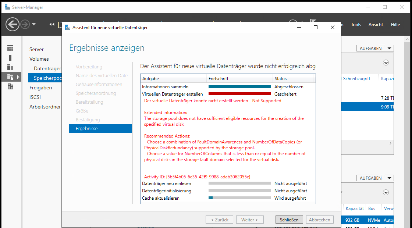The height and width of the screenshot is (228, 412).
Task: Select Datenträger in the navigation pane
Action: click(x=47, y=68)
